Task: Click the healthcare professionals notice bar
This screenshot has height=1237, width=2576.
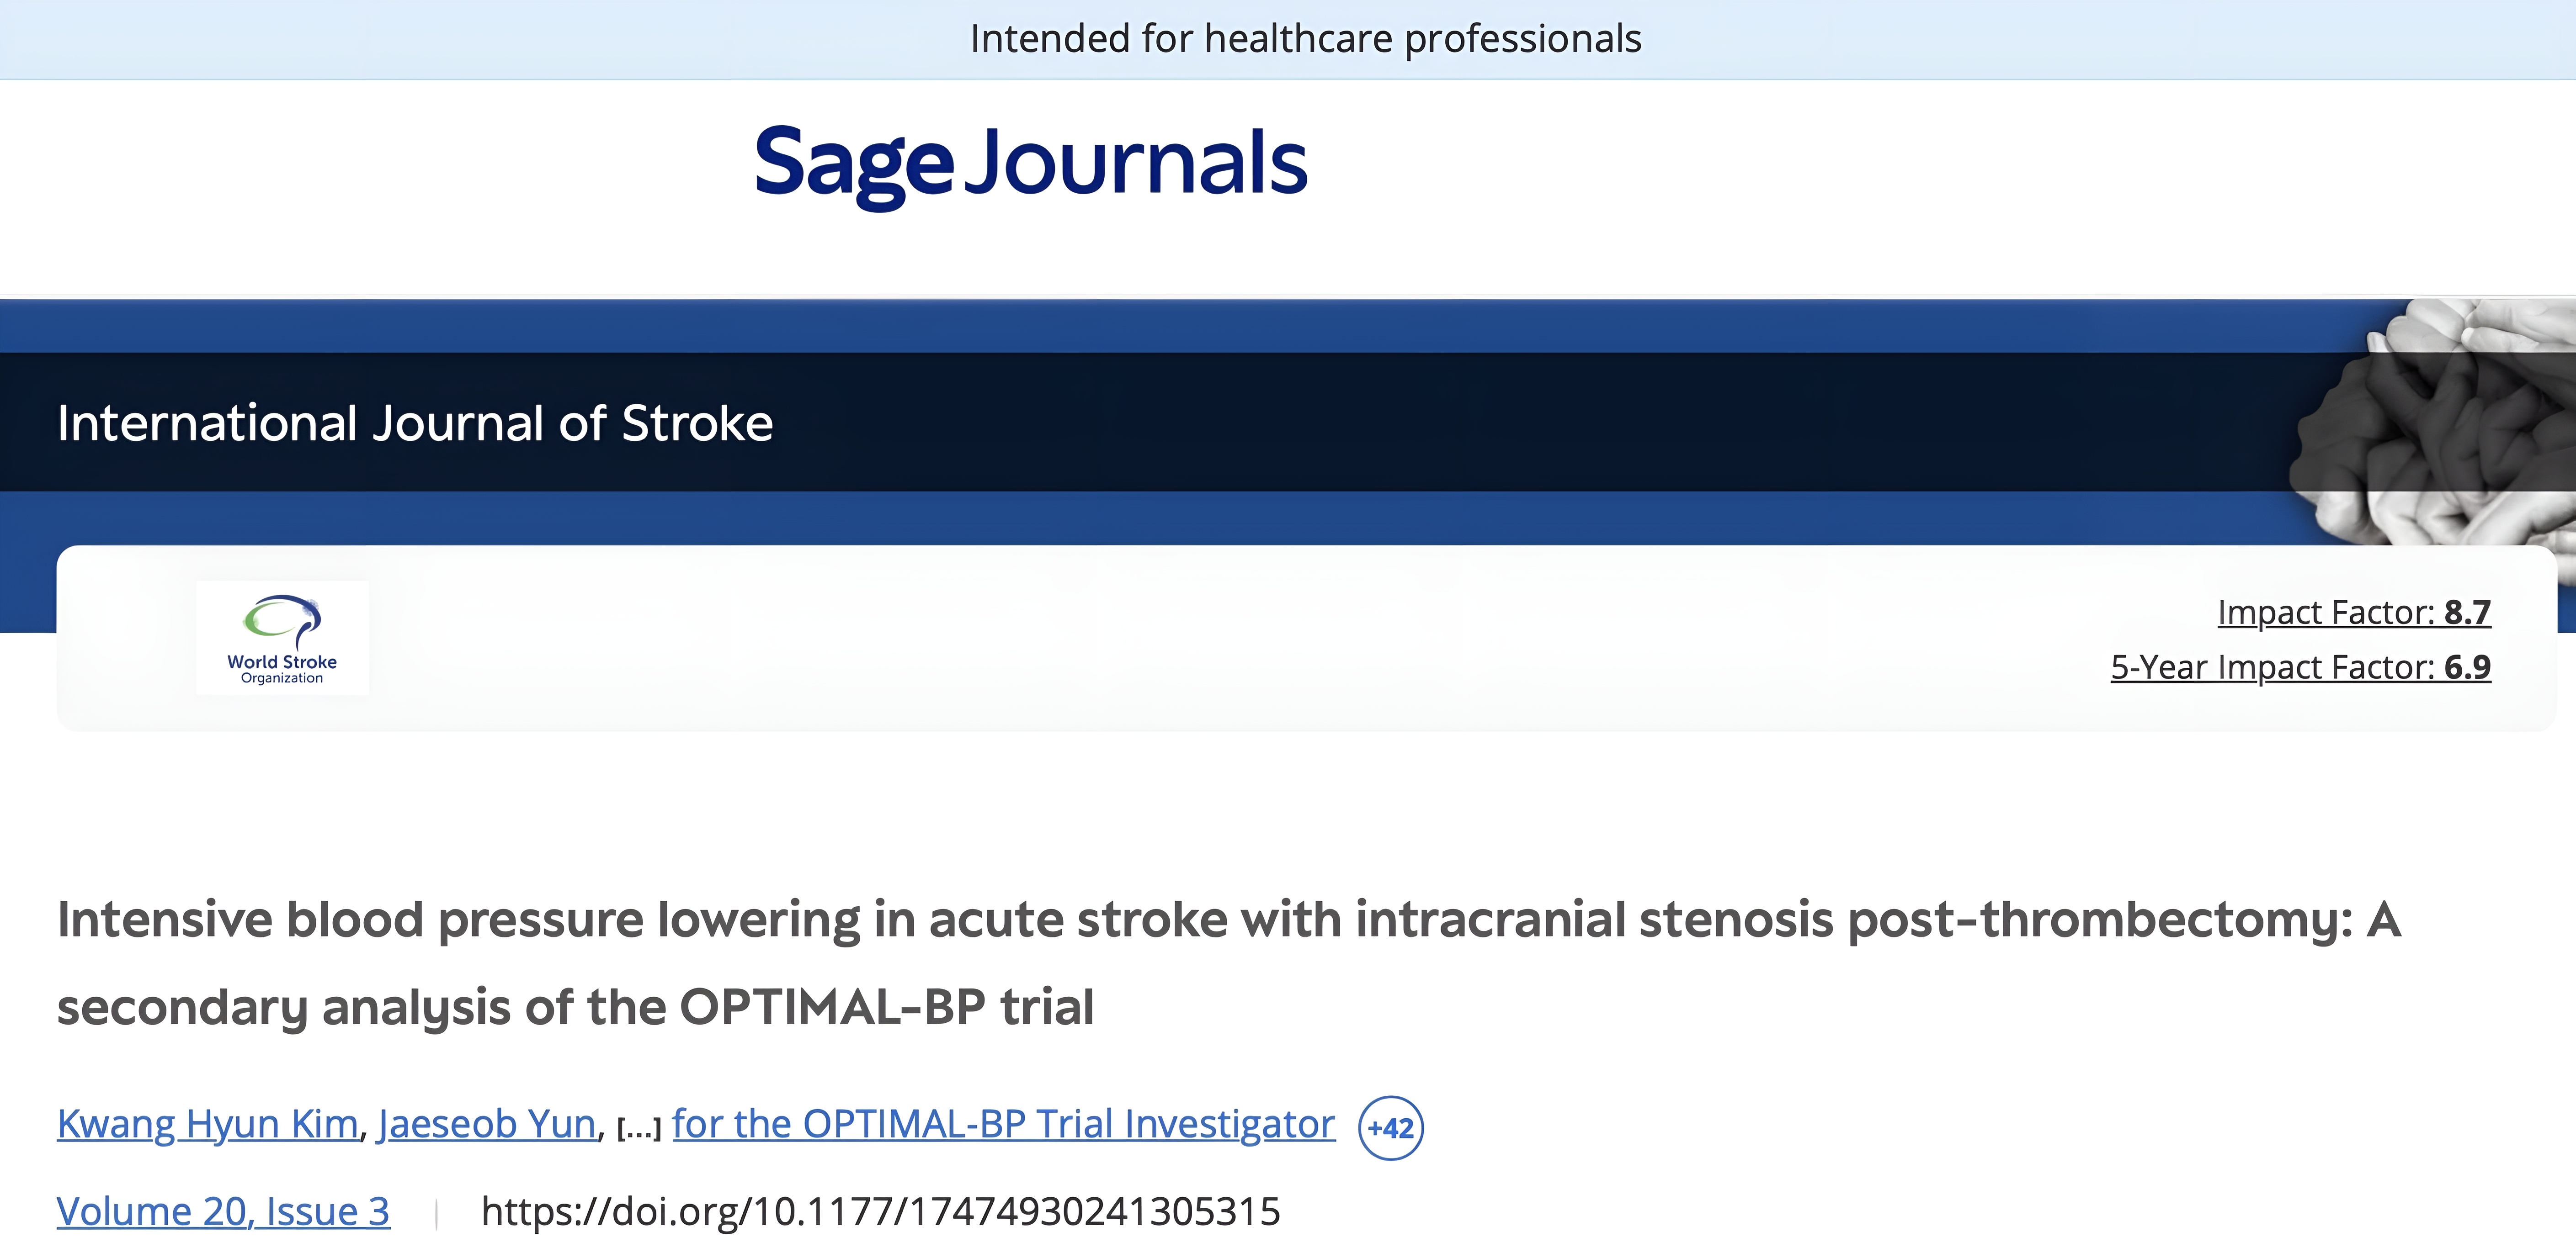Action: [x=1288, y=39]
